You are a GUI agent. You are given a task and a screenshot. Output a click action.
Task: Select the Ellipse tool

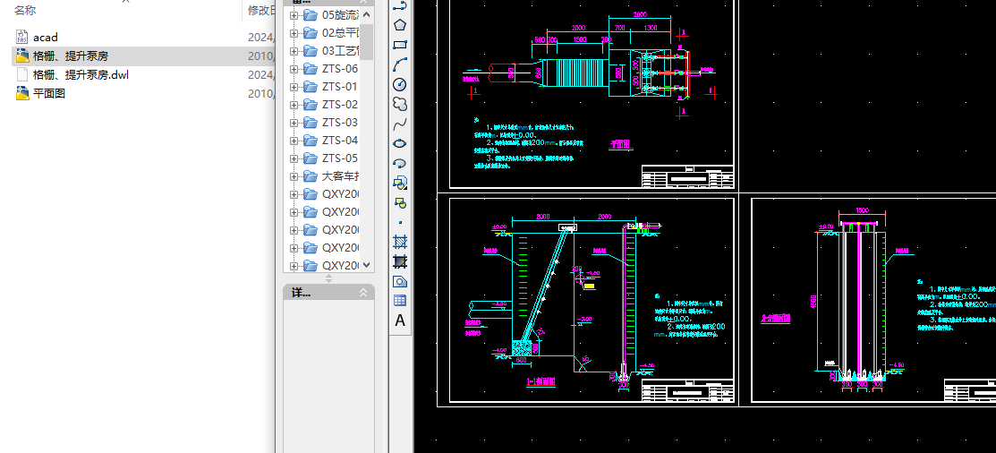[400, 143]
